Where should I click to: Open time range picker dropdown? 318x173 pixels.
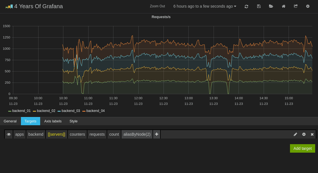click(x=205, y=6)
